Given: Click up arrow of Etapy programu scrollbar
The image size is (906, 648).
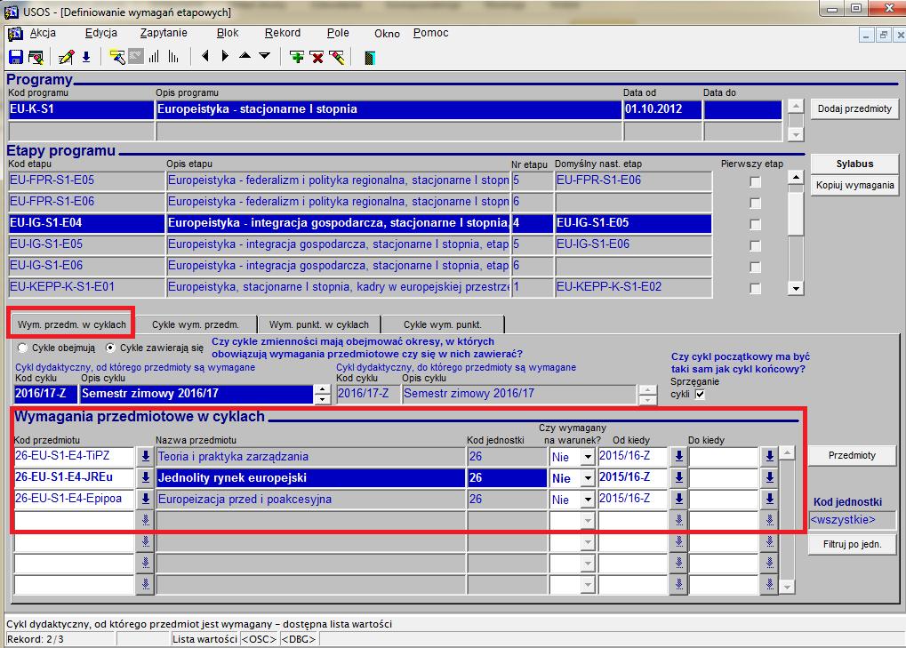Looking at the screenshot, I should click(797, 177).
